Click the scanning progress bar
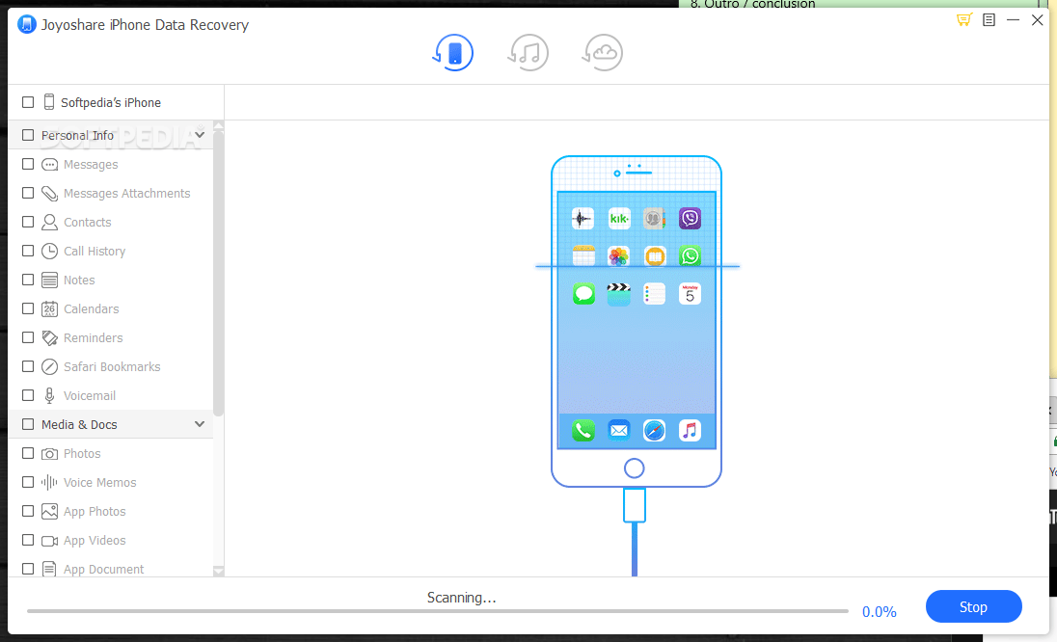The width and height of the screenshot is (1057, 642). click(x=438, y=612)
